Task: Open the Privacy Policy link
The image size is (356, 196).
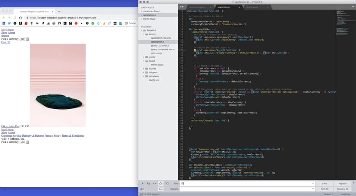Action: pyautogui.click(x=52, y=135)
